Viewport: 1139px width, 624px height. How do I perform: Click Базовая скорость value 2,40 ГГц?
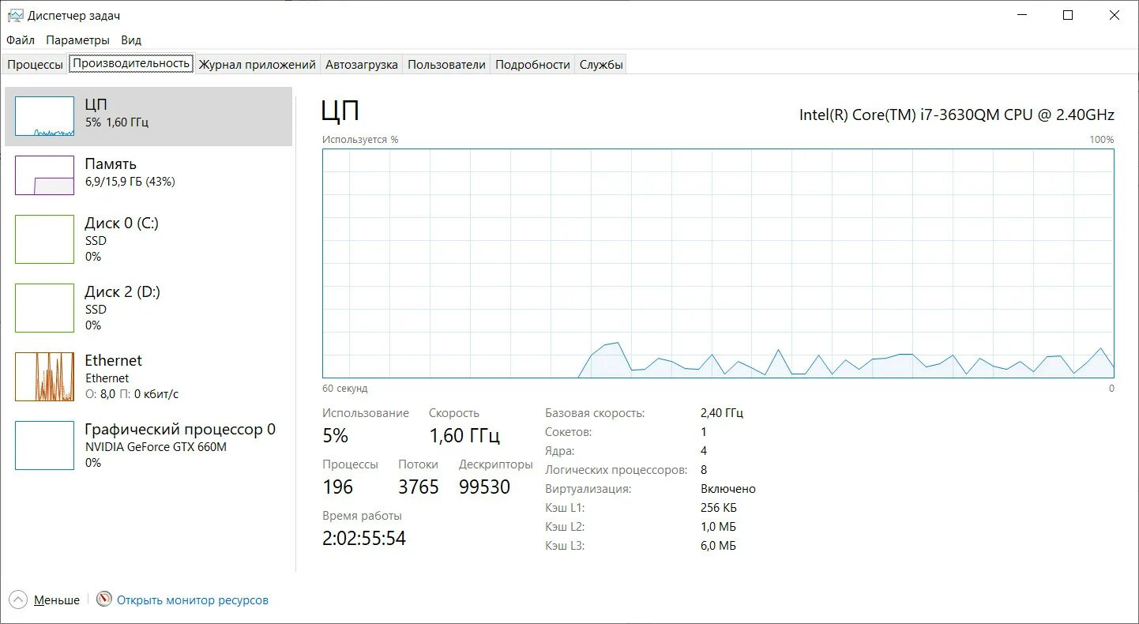[722, 413]
